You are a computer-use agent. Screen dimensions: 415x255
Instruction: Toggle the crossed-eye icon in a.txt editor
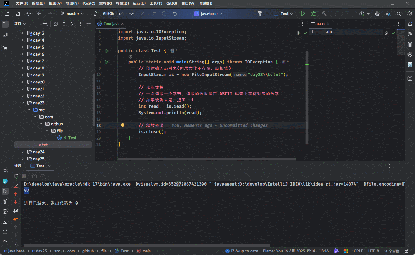[x=386, y=33]
